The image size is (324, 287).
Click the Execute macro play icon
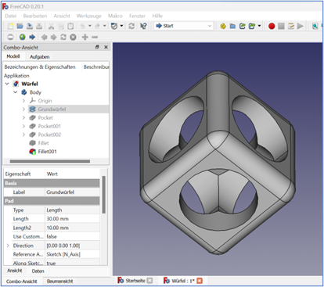tap(301, 26)
